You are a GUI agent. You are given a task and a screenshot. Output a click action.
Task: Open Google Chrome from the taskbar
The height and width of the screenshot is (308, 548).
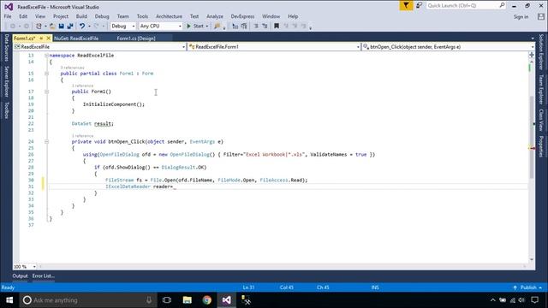pos(207,300)
